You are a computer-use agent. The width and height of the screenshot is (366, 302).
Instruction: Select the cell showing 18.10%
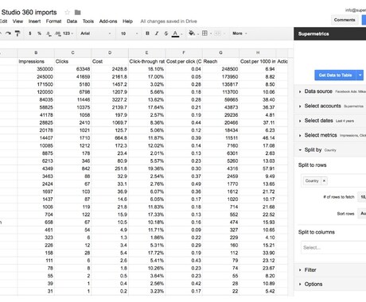point(146,69)
